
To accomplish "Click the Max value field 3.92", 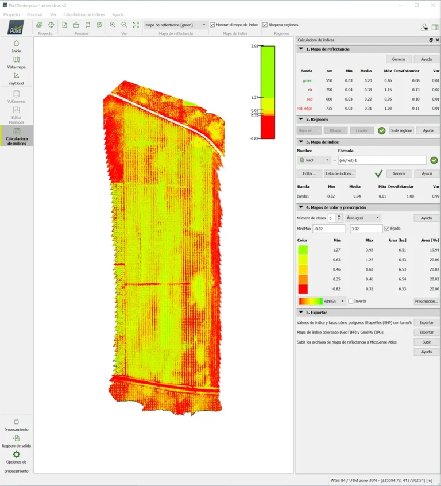I will [x=366, y=229].
